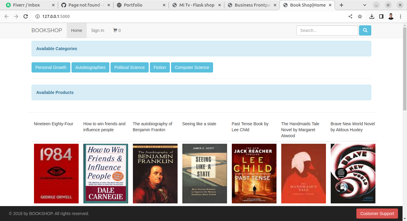Screen dimensions: 407x221
Task: Open the Chrome profile avatar
Action: click(391, 16)
